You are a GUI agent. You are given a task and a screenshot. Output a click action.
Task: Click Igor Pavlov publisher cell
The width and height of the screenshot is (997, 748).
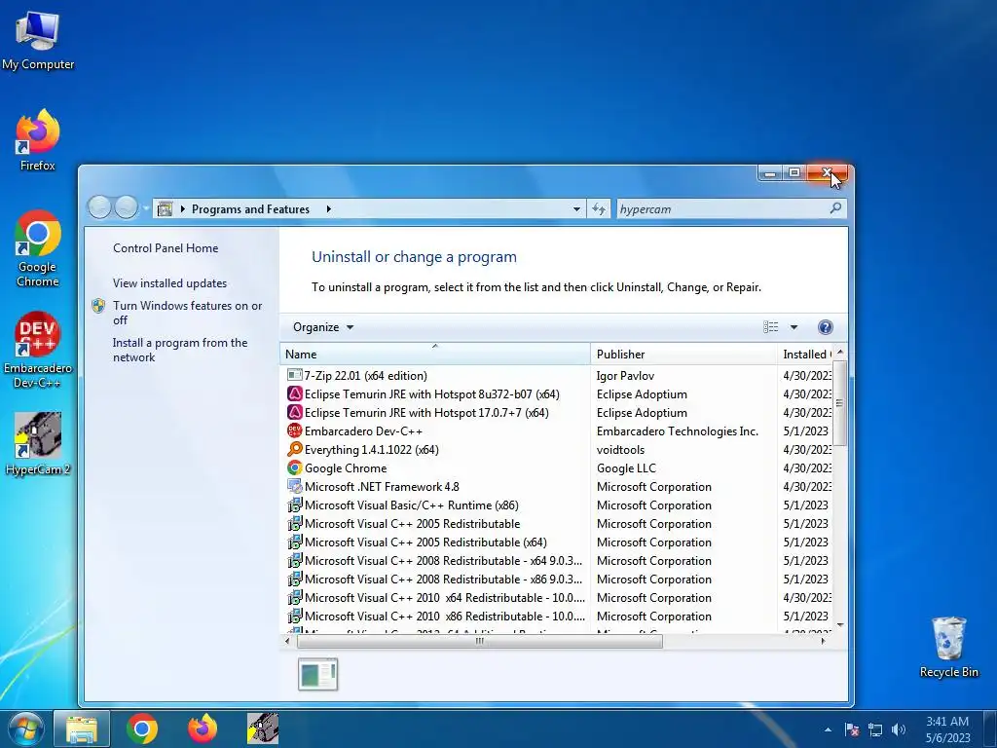pyautogui.click(x=625, y=376)
